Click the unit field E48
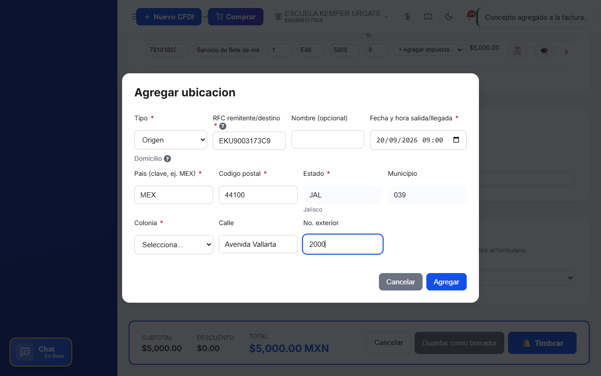Screen dimensions: 601x376 311,50
